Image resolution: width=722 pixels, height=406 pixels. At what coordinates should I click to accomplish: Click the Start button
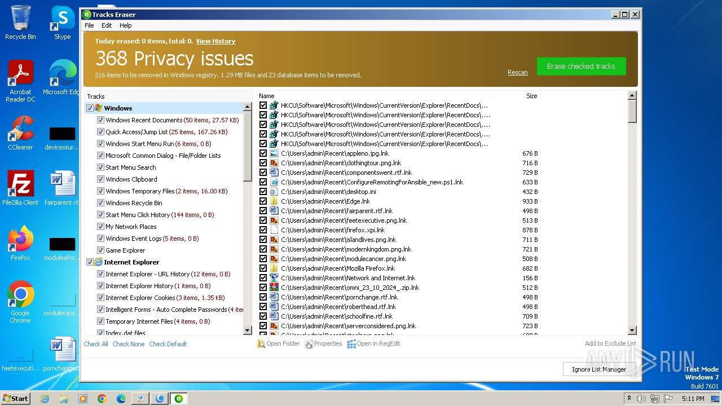16,399
